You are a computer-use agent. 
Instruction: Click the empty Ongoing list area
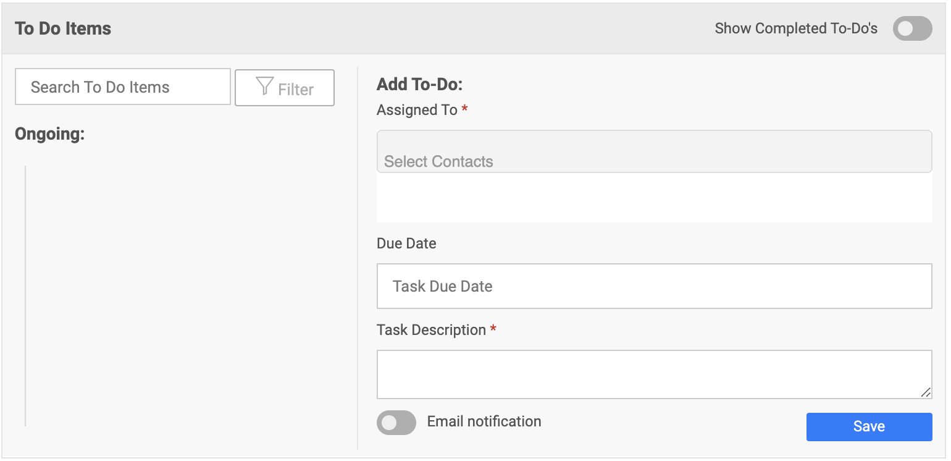[185, 295]
